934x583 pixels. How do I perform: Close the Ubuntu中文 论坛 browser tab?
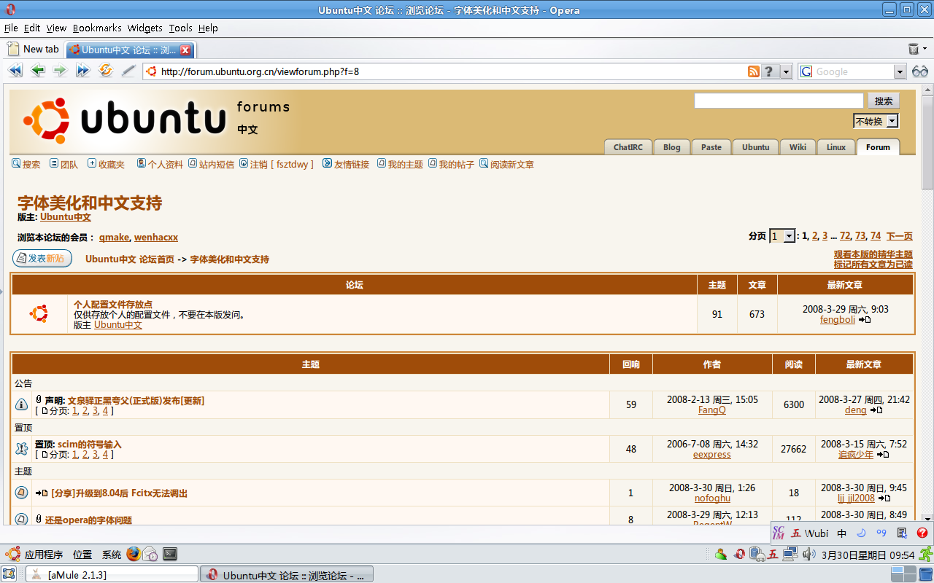185,50
